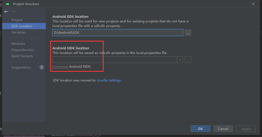Click the Cancel button
This screenshot has width=262, height=137.
pos(223,129)
